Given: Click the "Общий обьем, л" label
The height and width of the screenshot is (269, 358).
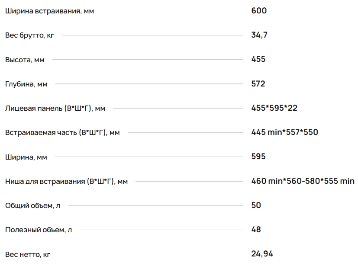Looking at the screenshot, I should [32, 206].
